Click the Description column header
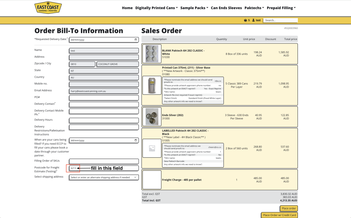 (x=160, y=39)
